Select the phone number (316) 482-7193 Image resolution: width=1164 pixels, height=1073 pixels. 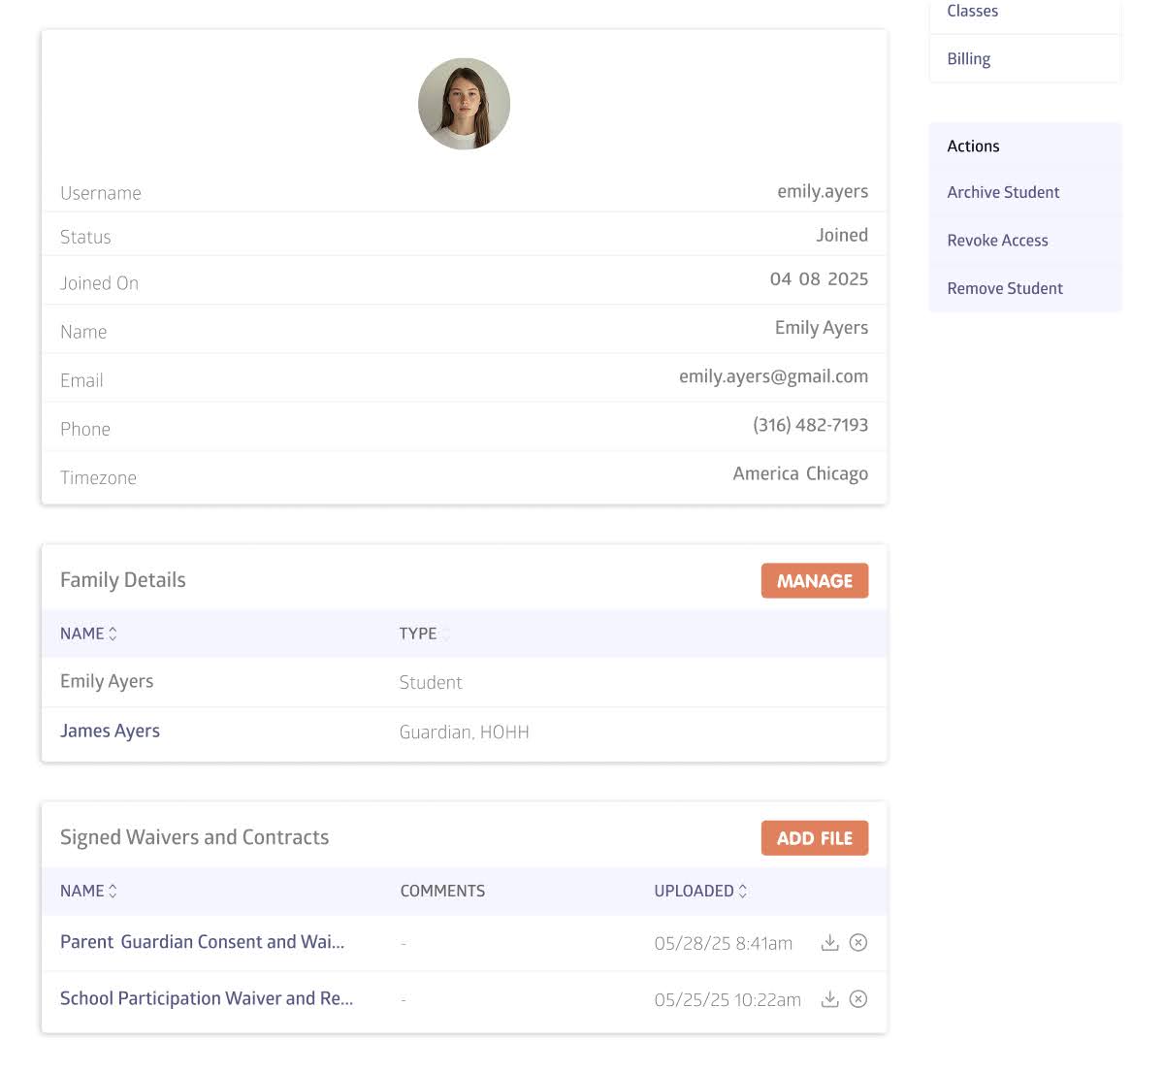click(x=810, y=425)
